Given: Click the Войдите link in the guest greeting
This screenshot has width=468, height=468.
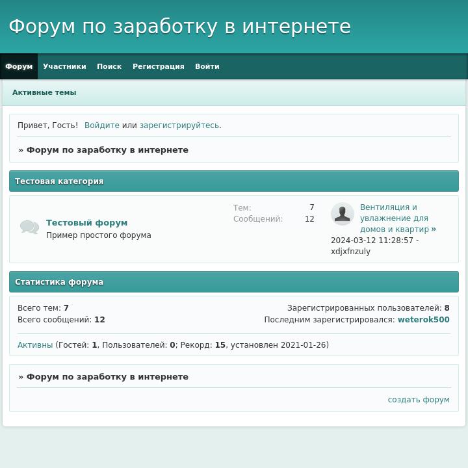Looking at the screenshot, I should pyautogui.click(x=101, y=125).
